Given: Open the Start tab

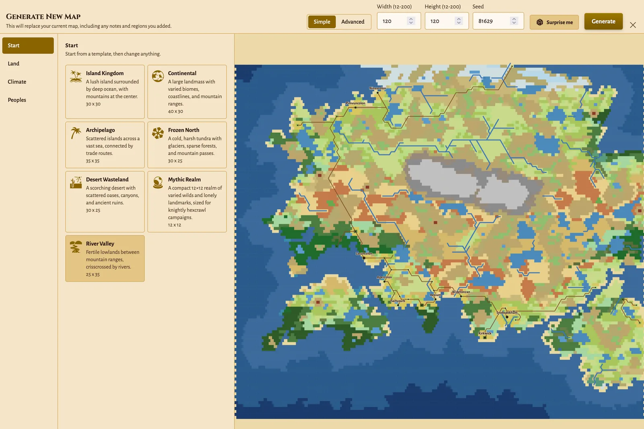Looking at the screenshot, I should click(28, 45).
